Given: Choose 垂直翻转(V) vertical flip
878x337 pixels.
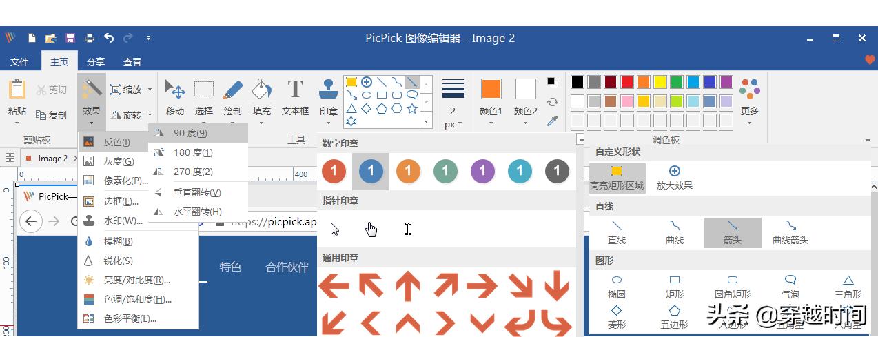Looking at the screenshot, I should pyautogui.click(x=198, y=192).
